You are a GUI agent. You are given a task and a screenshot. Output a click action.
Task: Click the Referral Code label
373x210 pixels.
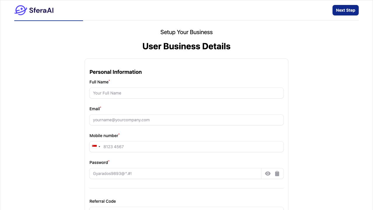click(x=103, y=201)
